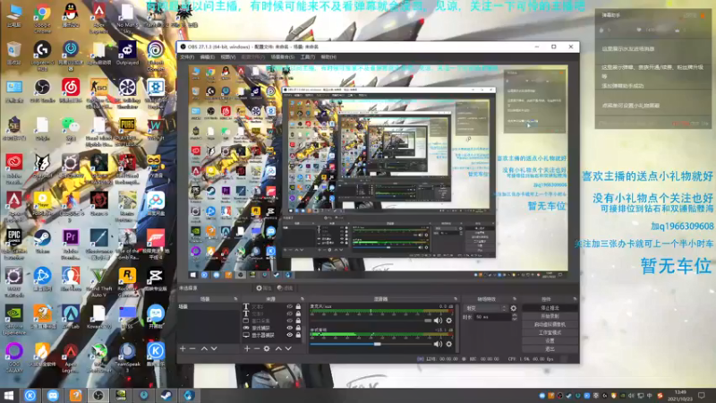The height and width of the screenshot is (403, 716).
Task: Open source properties gear in Sources toolbar
Action: (x=267, y=348)
